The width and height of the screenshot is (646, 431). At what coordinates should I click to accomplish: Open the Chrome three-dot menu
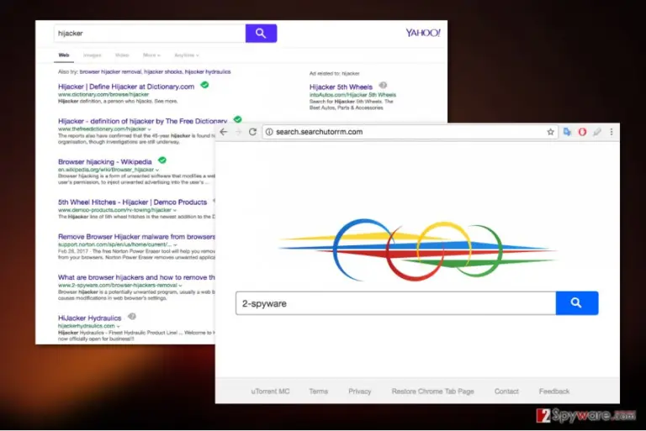[612, 132]
